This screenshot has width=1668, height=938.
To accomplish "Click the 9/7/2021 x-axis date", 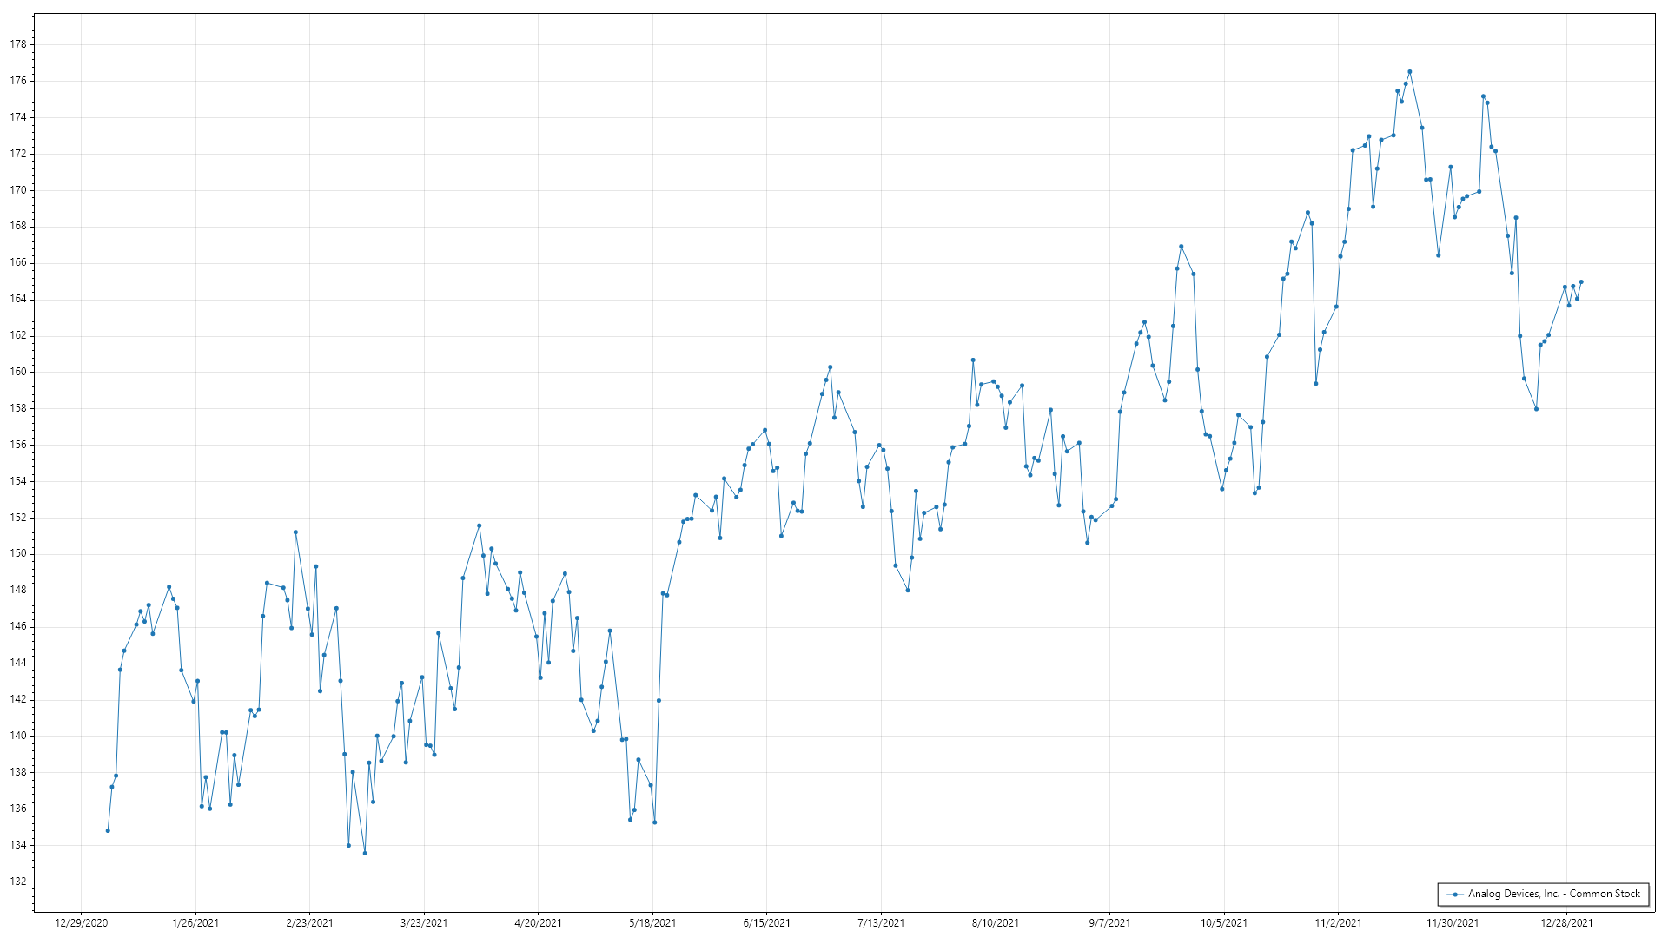I will coord(1109,922).
